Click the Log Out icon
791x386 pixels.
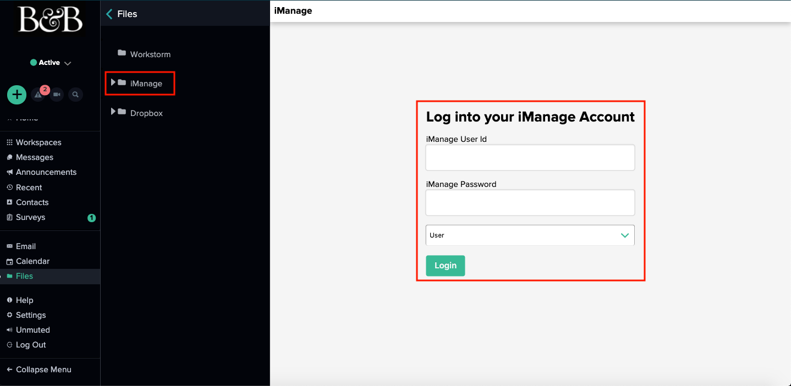9,345
